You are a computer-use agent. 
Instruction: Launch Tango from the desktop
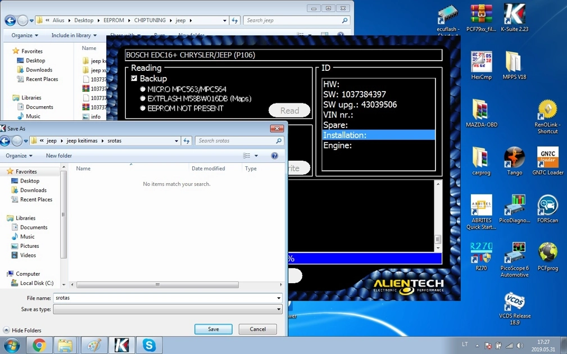point(514,161)
